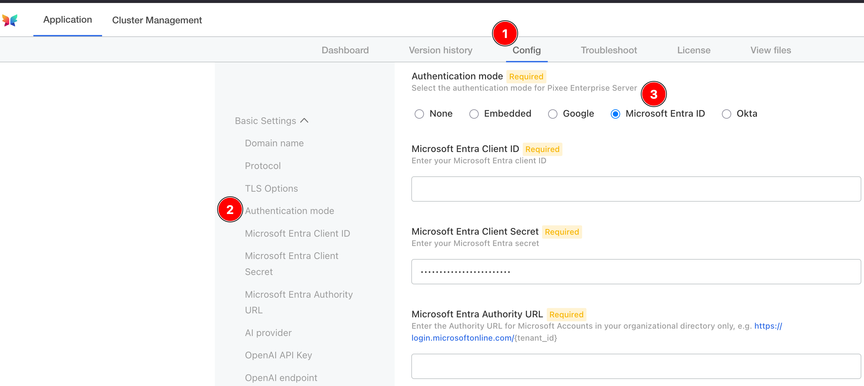Viewport: 864px width, 386px height.
Task: Select the AI provider sidebar entry
Action: point(268,333)
